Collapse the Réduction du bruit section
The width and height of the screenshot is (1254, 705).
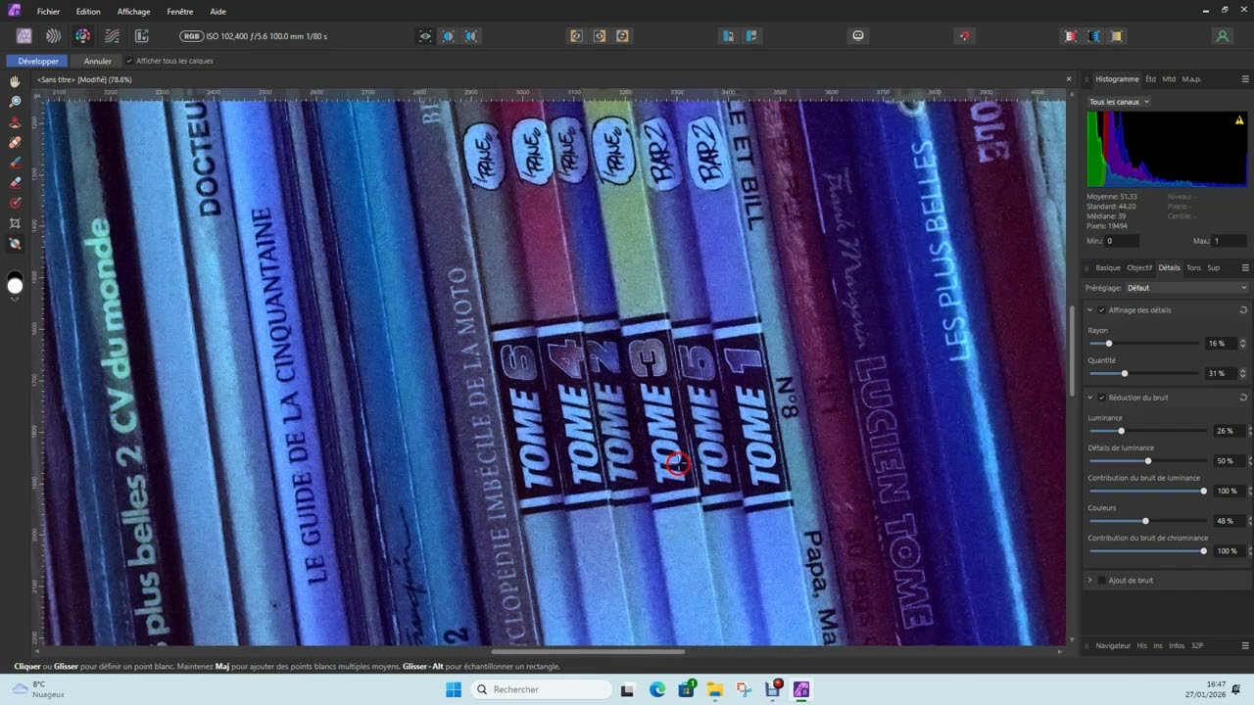pos(1089,398)
